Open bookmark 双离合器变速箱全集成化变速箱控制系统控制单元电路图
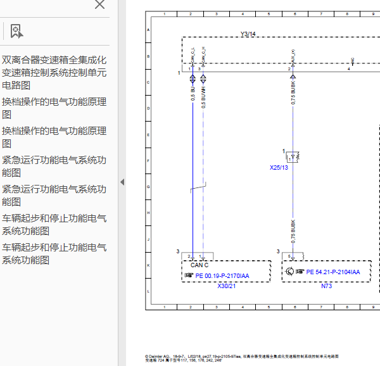This screenshot has width=380, height=366. tap(54, 73)
